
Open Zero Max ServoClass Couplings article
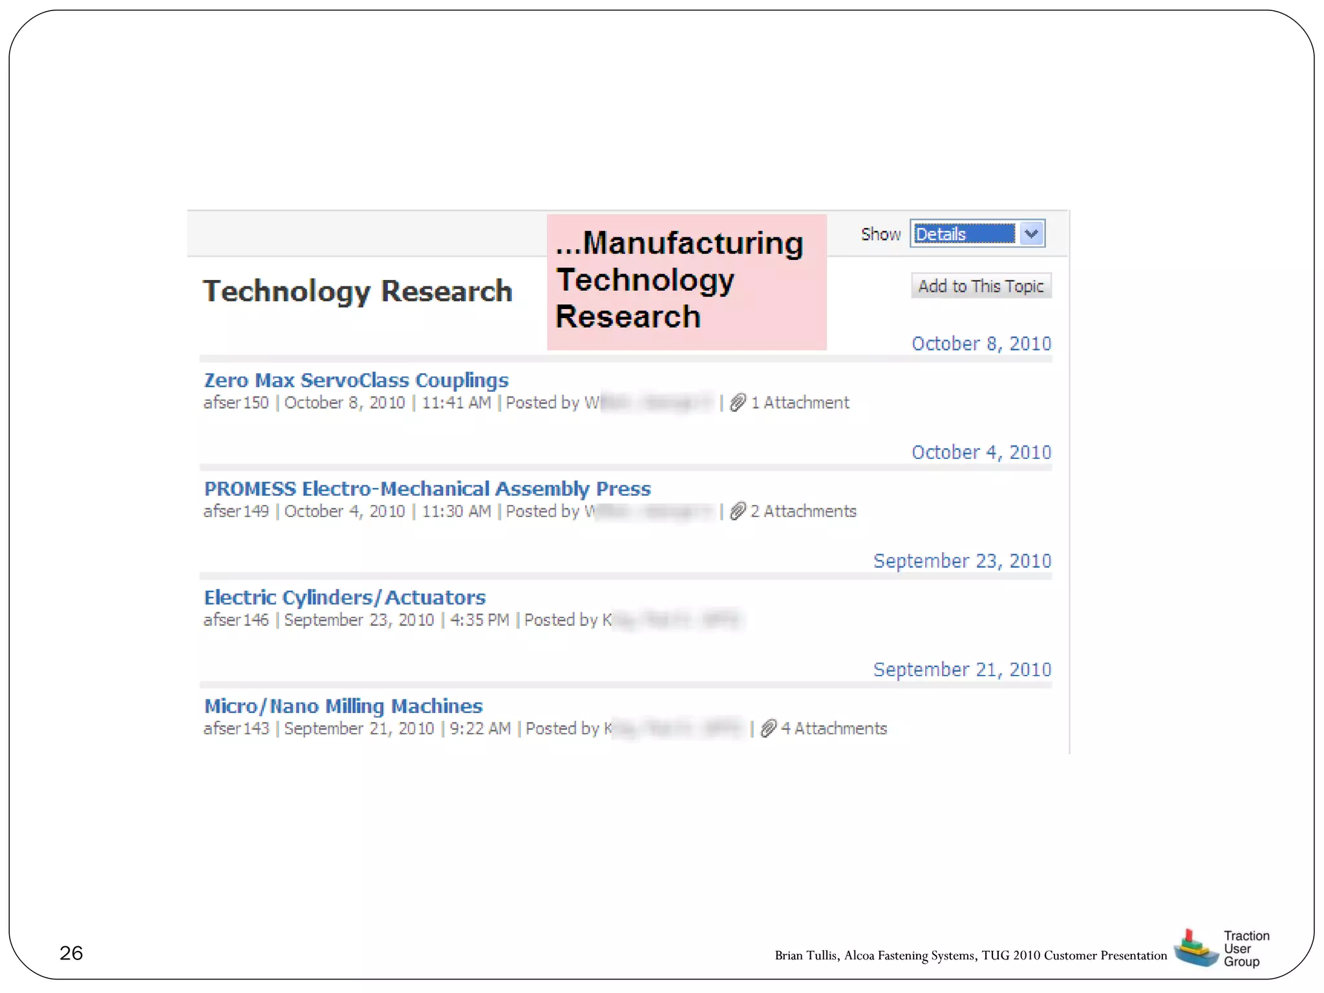(356, 380)
